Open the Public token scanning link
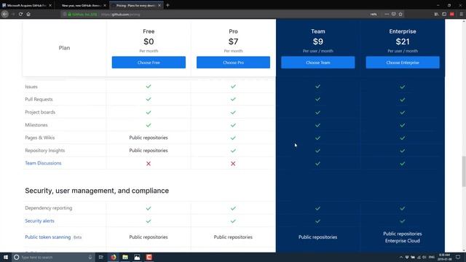466x262 pixels. tap(48, 237)
